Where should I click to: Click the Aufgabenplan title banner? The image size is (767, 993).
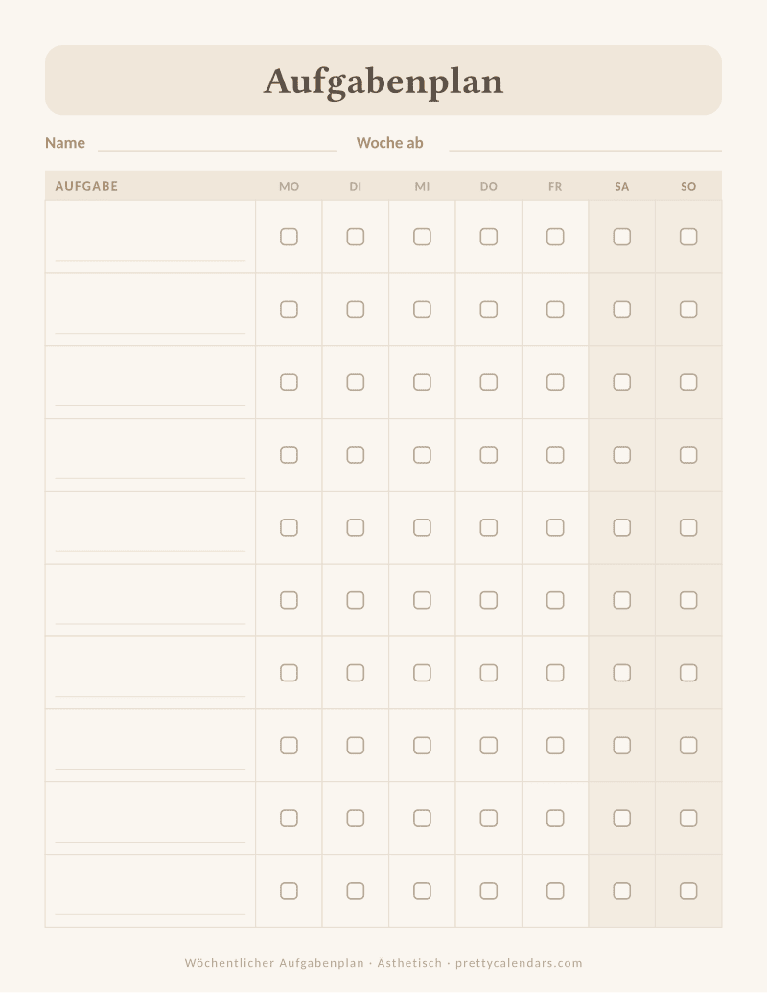click(x=383, y=81)
